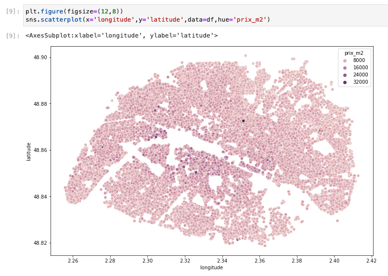Click the longitude x-axis label under the plot
Viewport: 388px width, 276px height.
coord(211,268)
